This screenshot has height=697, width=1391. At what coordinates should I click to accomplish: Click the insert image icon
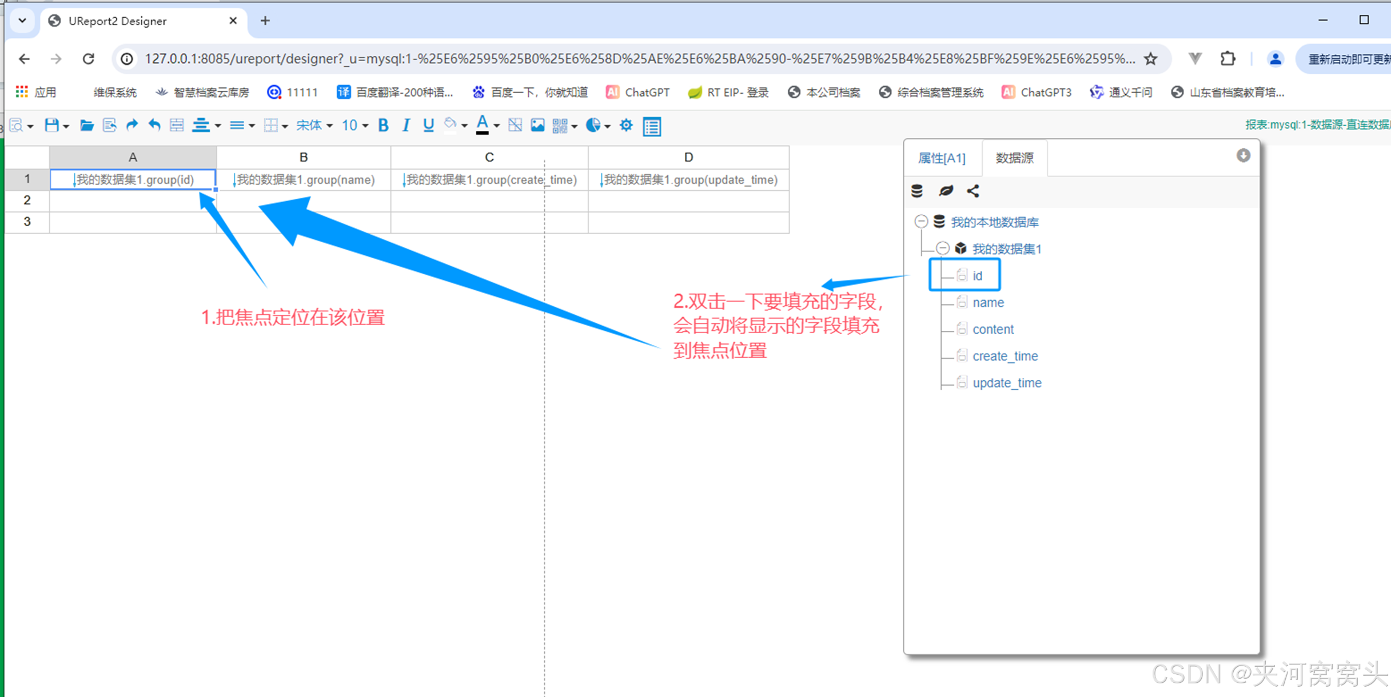pos(537,125)
